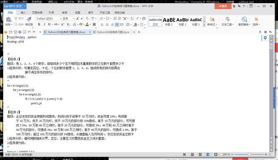
Task: Switch to the 页面布局 ribbon tab
Action: [x=37, y=13]
